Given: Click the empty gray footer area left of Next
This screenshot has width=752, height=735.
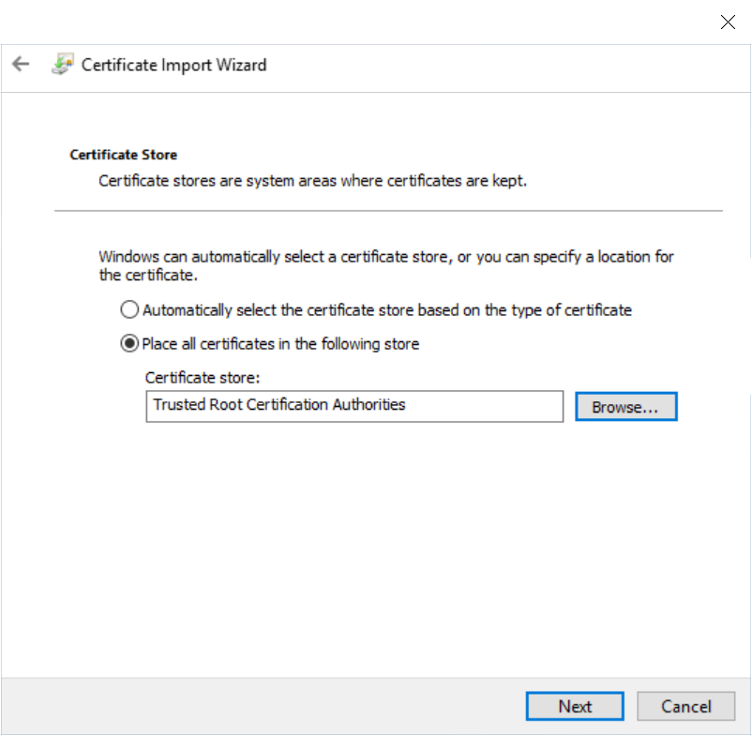Looking at the screenshot, I should 263,706.
